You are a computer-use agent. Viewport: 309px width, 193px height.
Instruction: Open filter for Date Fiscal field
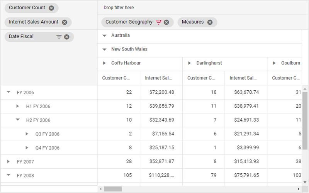tap(59, 37)
